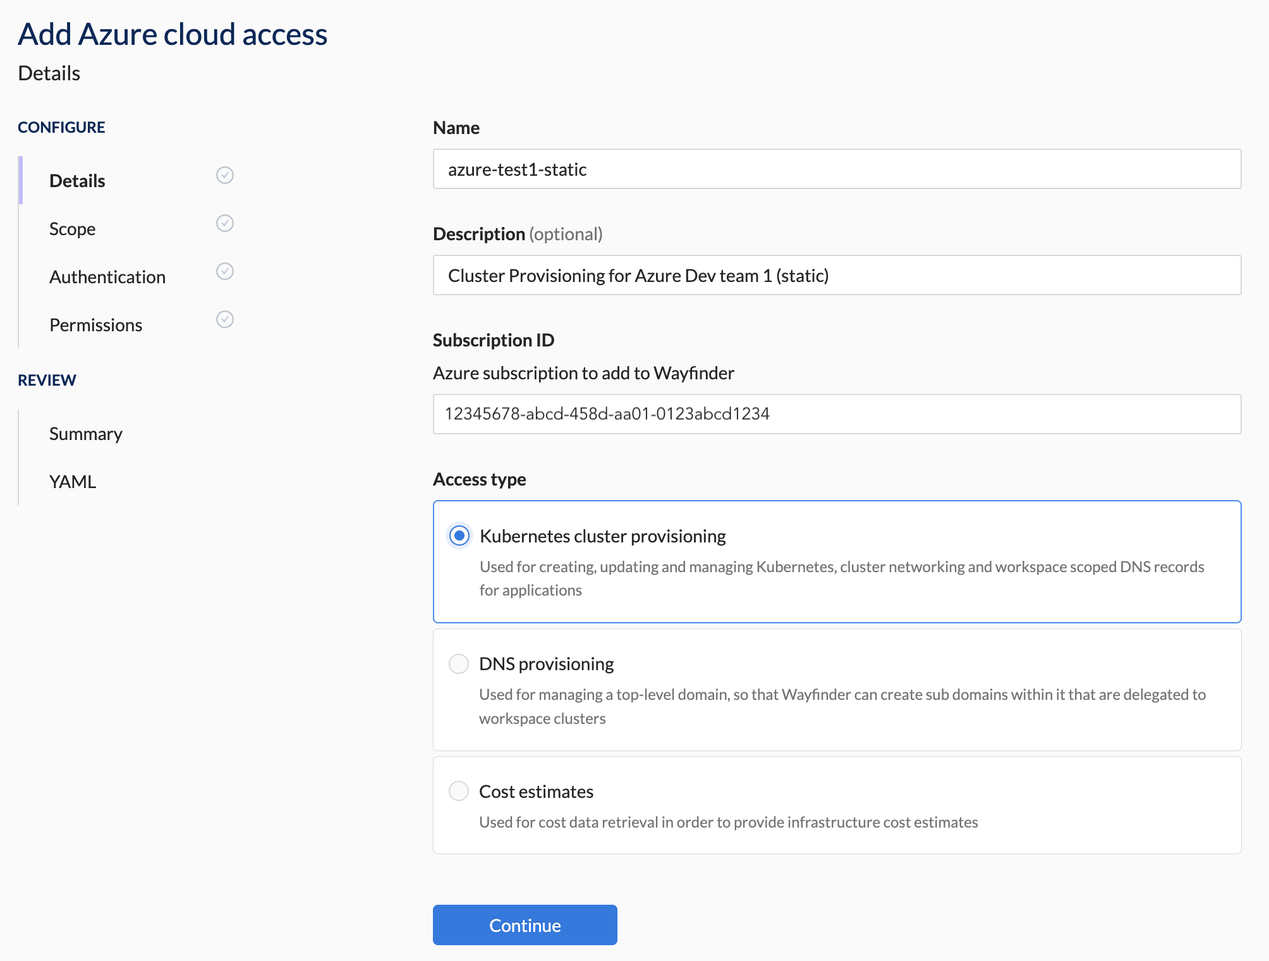Click the 'Description (optional)' label
This screenshot has width=1269, height=961.
(x=518, y=234)
